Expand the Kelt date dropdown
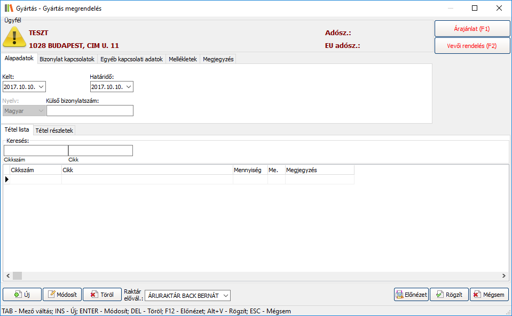The image size is (512, 316). tap(42, 87)
